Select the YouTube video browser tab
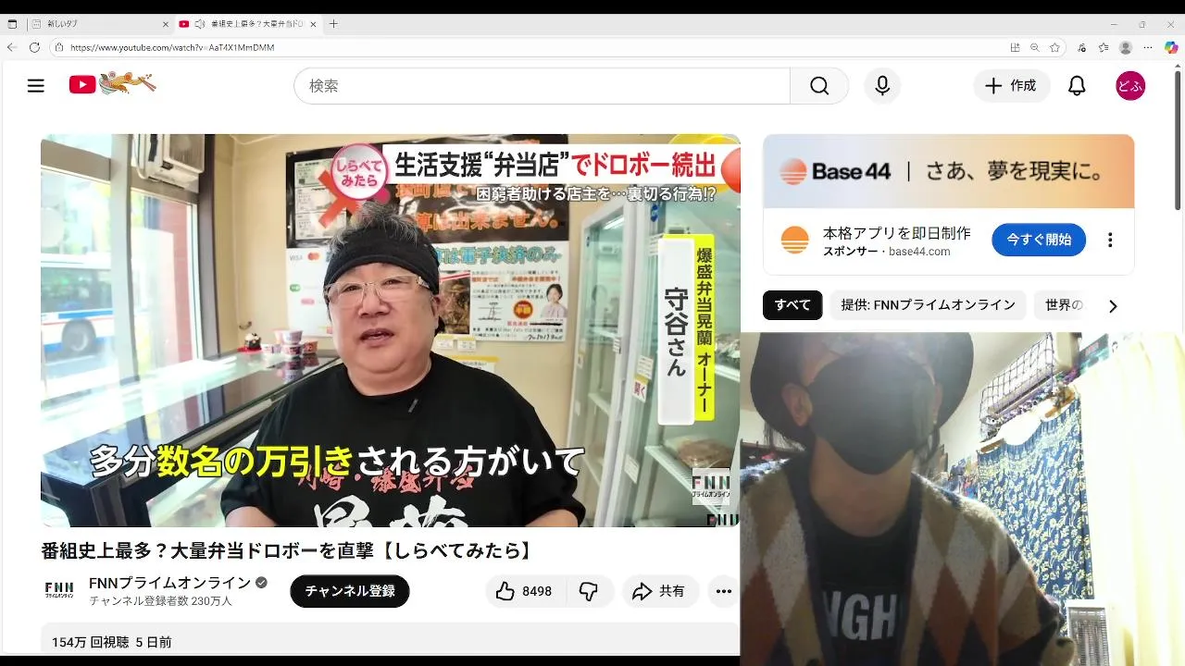 247,24
